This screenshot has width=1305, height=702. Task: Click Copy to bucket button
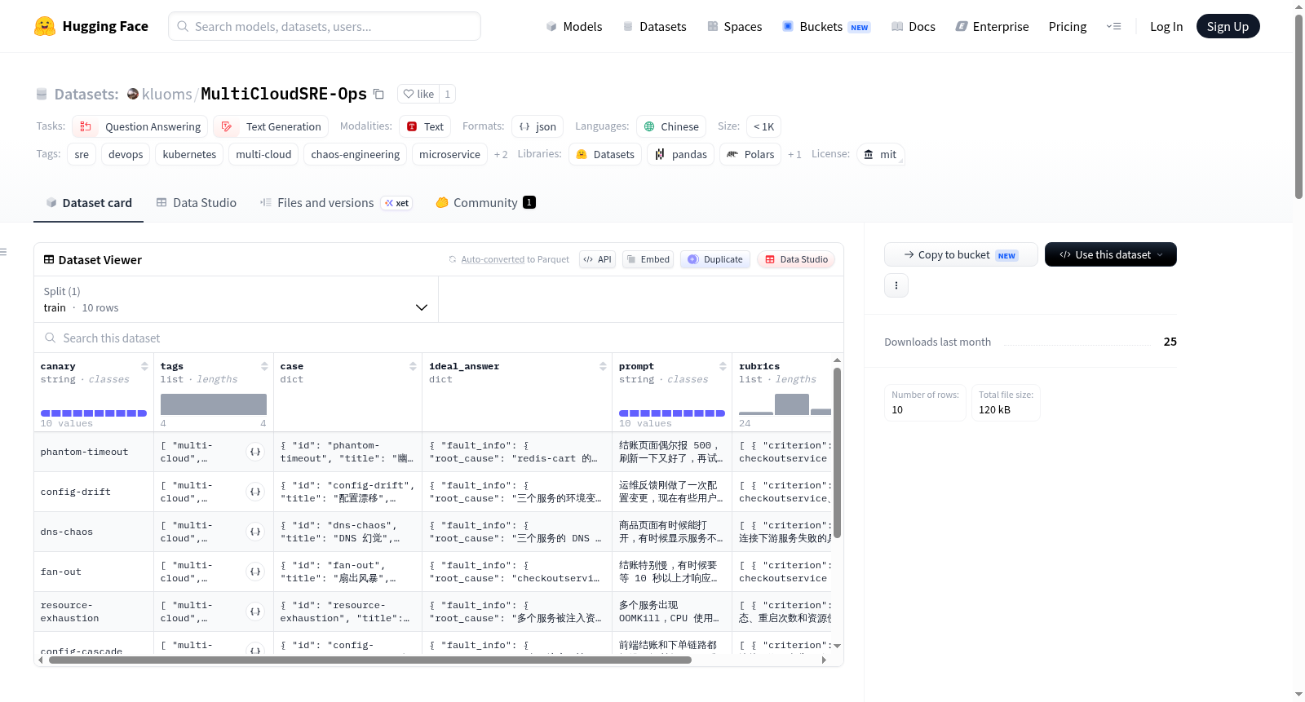click(961, 254)
